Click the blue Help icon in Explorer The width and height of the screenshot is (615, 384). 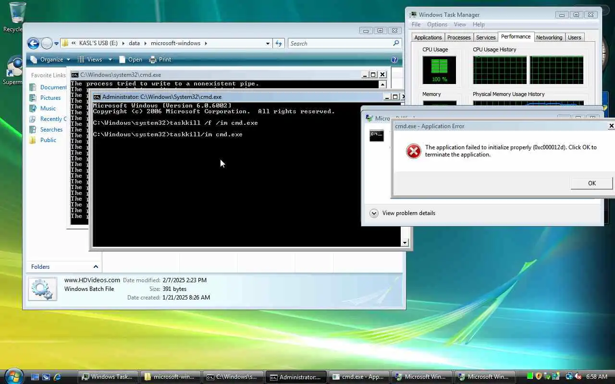[x=394, y=60]
